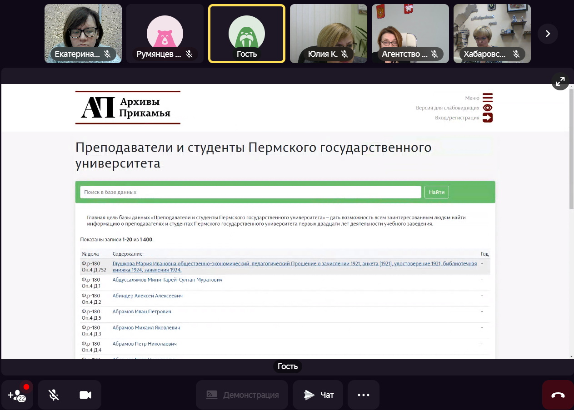Select the Гость participant thumbnail
This screenshot has height=410, width=574.
pyautogui.click(x=247, y=34)
